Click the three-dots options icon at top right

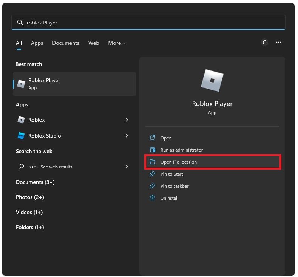279,43
